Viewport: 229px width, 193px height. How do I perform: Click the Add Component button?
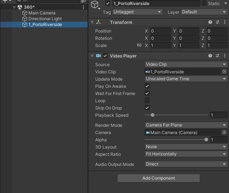tap(158, 178)
